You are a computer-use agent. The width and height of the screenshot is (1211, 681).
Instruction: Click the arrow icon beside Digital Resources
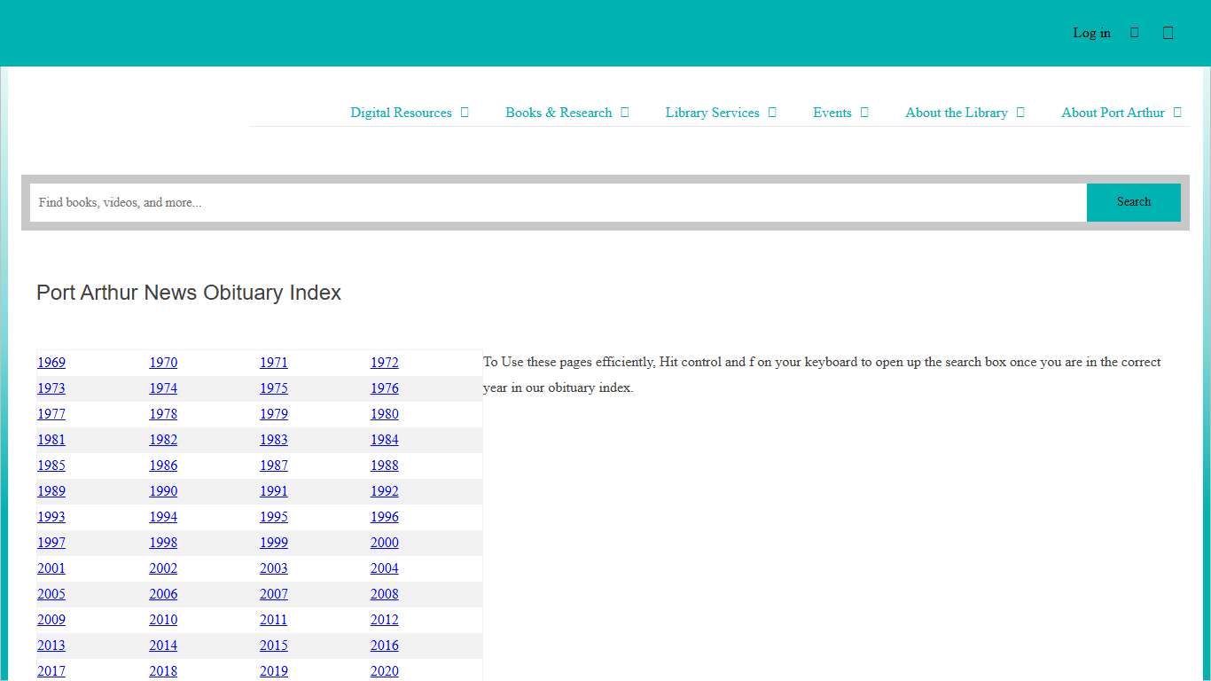[x=465, y=113]
